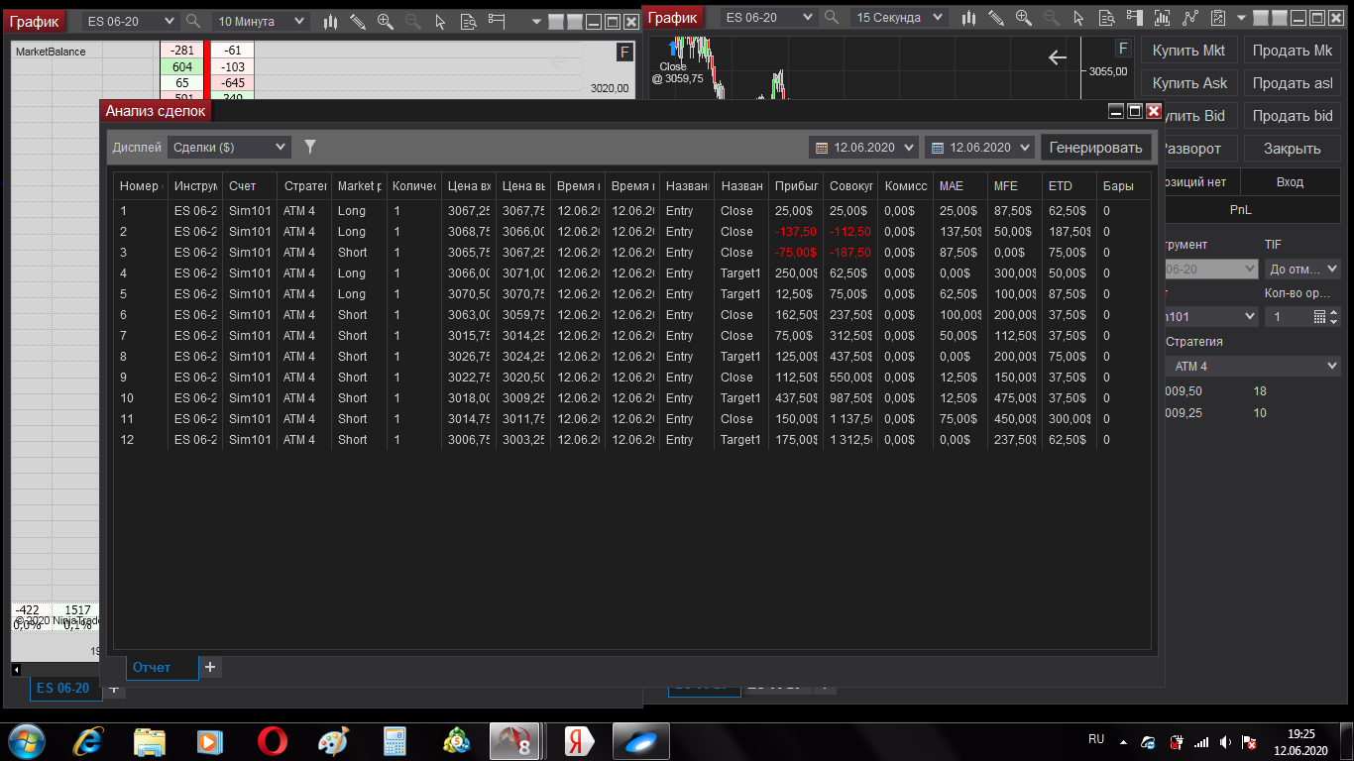Launch Calculator from the taskbar
Image resolution: width=1354 pixels, height=761 pixels.
(395, 741)
